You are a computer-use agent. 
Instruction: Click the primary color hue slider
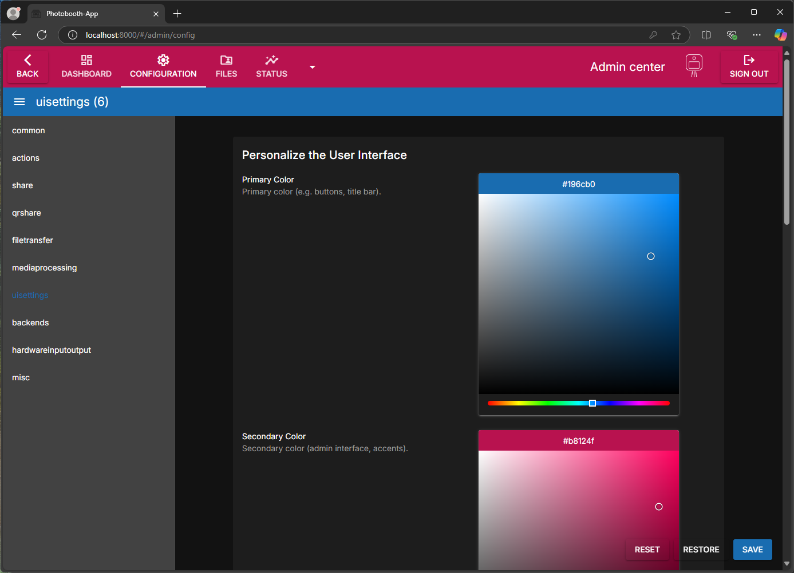point(579,403)
